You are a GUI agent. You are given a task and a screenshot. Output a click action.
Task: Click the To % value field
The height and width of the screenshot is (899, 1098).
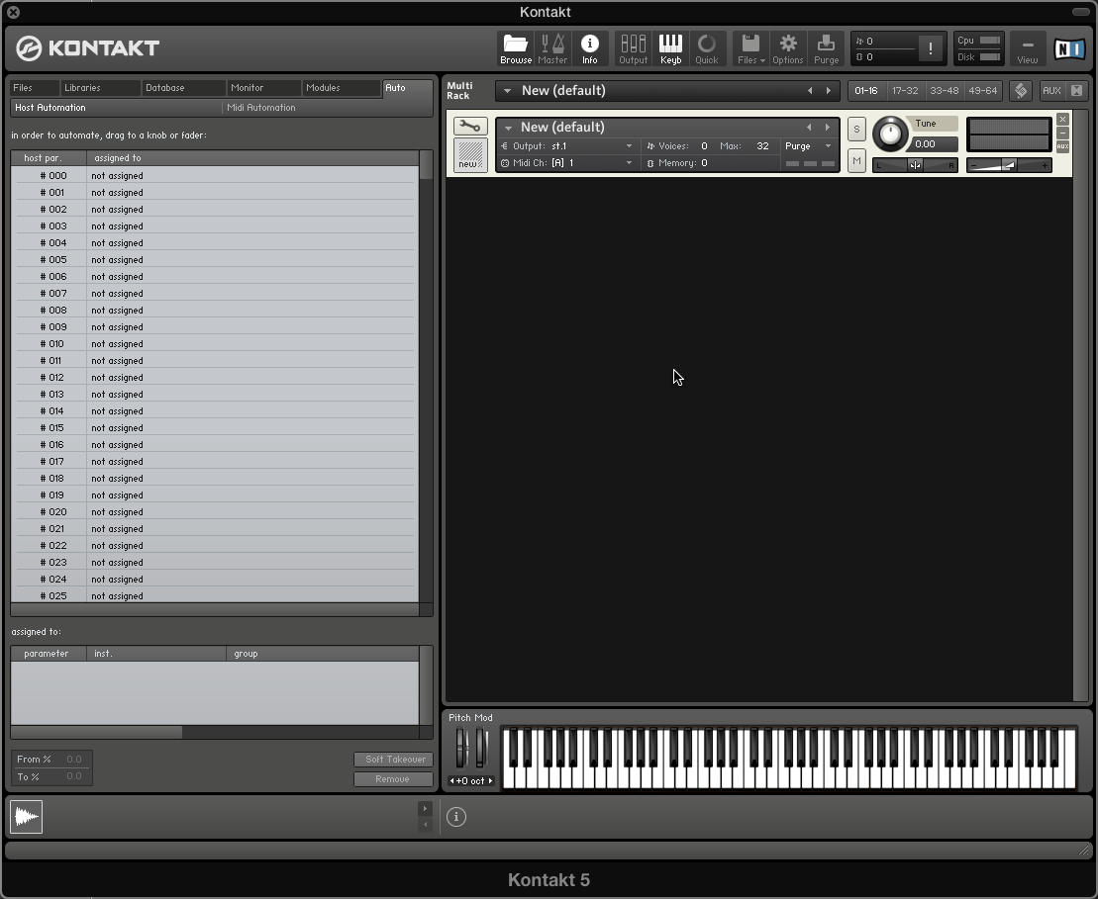point(73,776)
